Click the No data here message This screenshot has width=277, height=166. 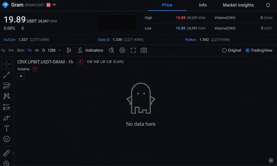141,124
